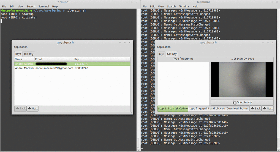Click Next button in right geysign window
280x152 pixels.
[268, 109]
